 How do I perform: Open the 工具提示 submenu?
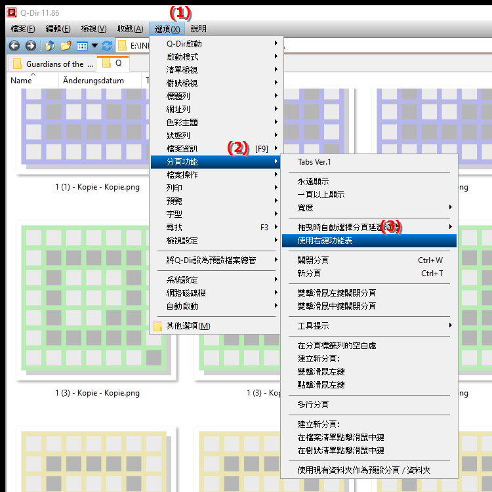click(x=369, y=325)
